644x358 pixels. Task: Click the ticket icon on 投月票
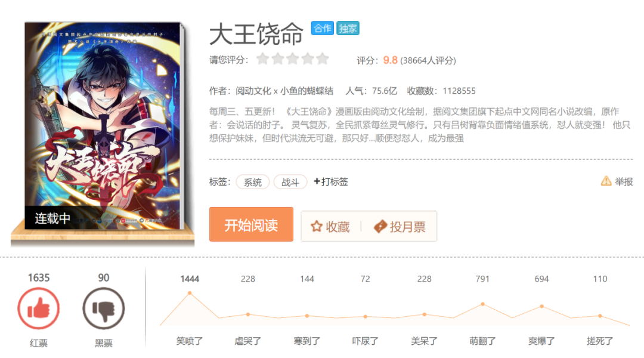tap(380, 227)
